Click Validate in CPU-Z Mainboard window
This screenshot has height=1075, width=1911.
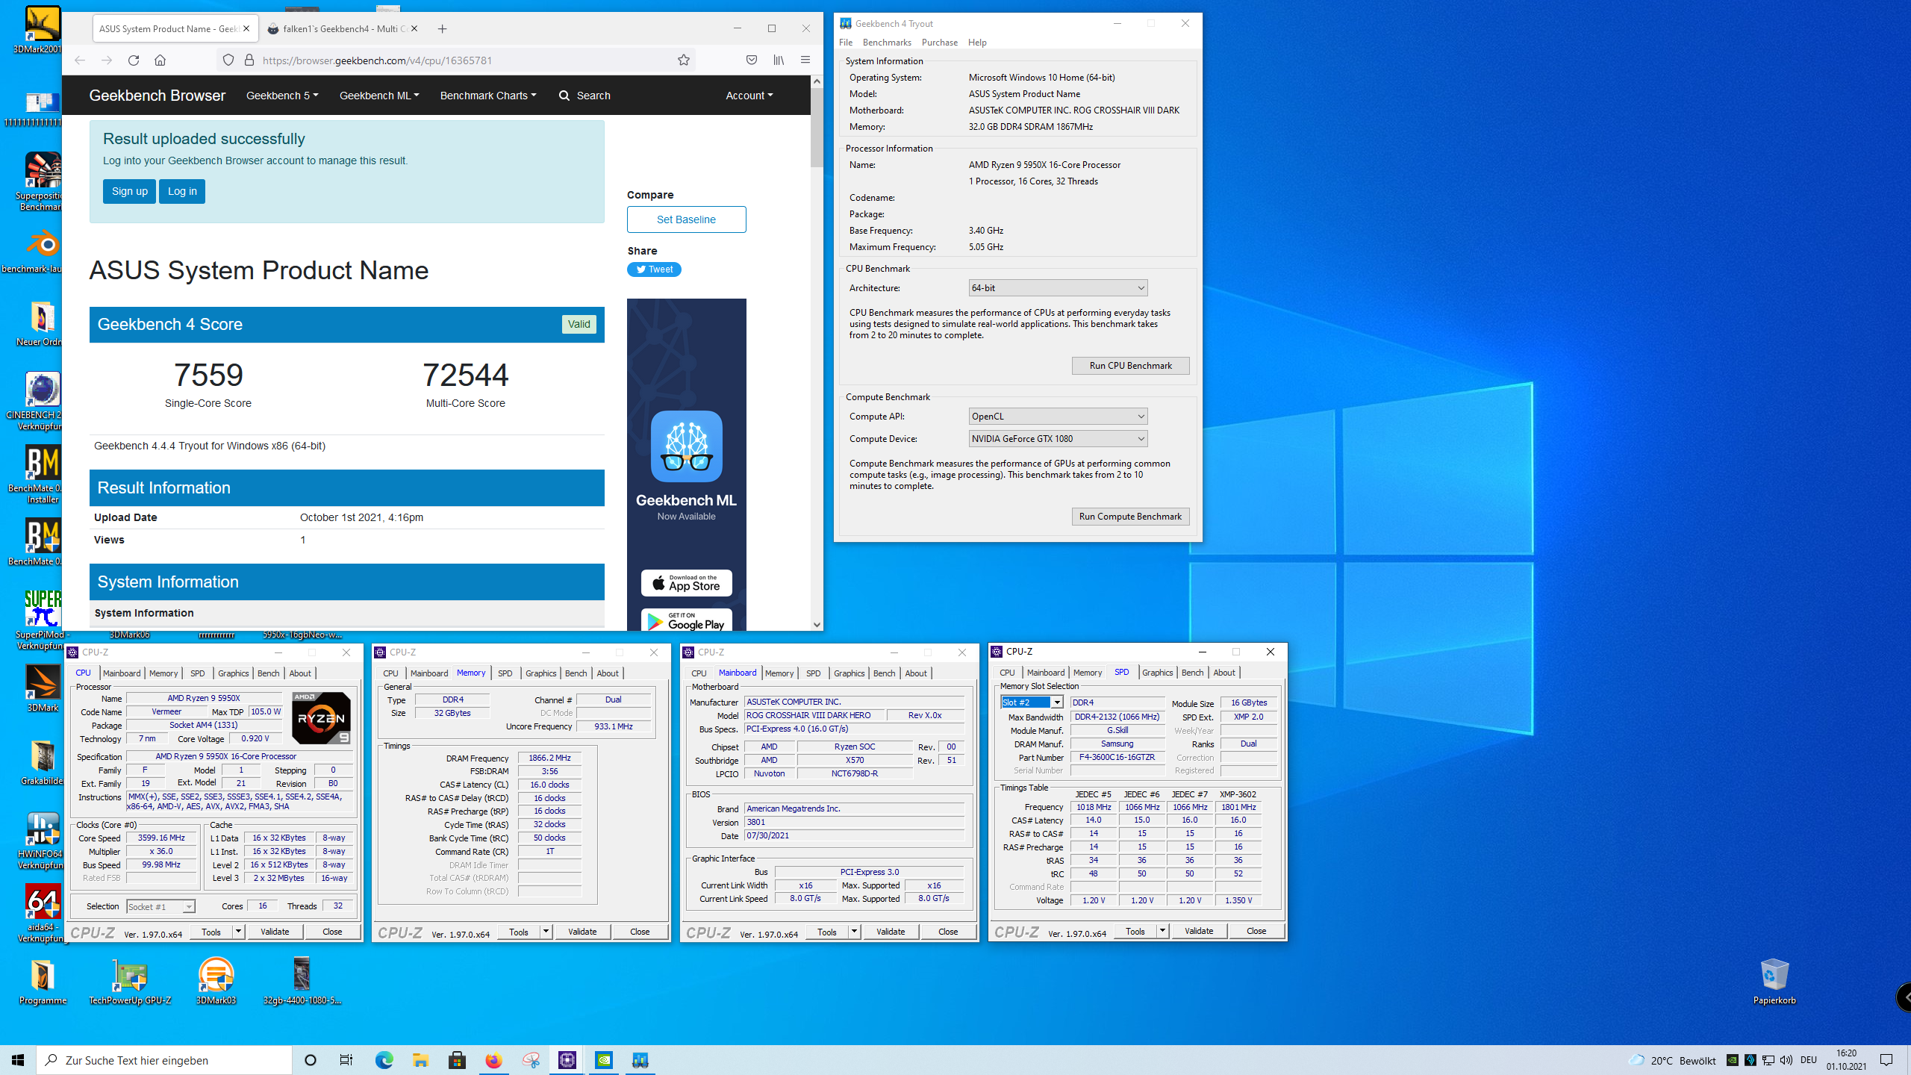[891, 932]
